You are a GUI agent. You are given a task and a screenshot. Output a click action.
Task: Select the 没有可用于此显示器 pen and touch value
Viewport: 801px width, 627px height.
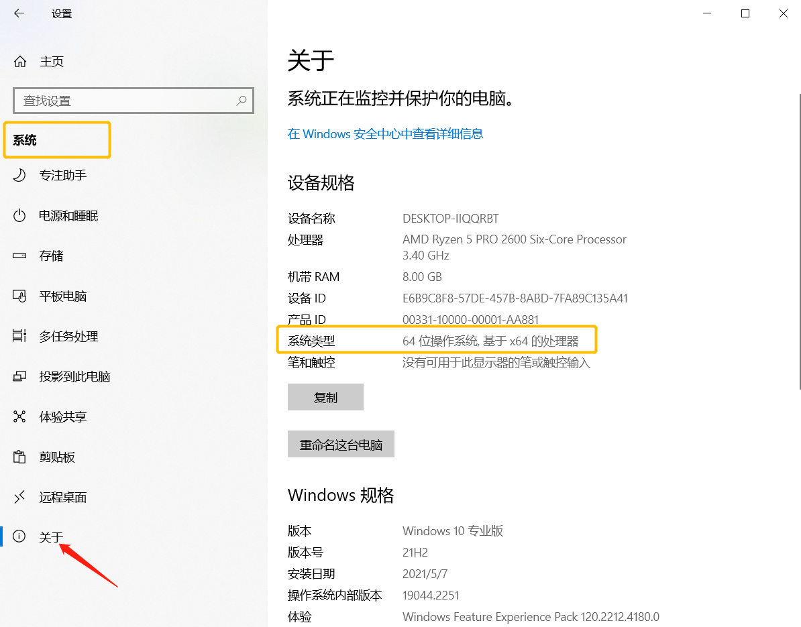point(496,363)
